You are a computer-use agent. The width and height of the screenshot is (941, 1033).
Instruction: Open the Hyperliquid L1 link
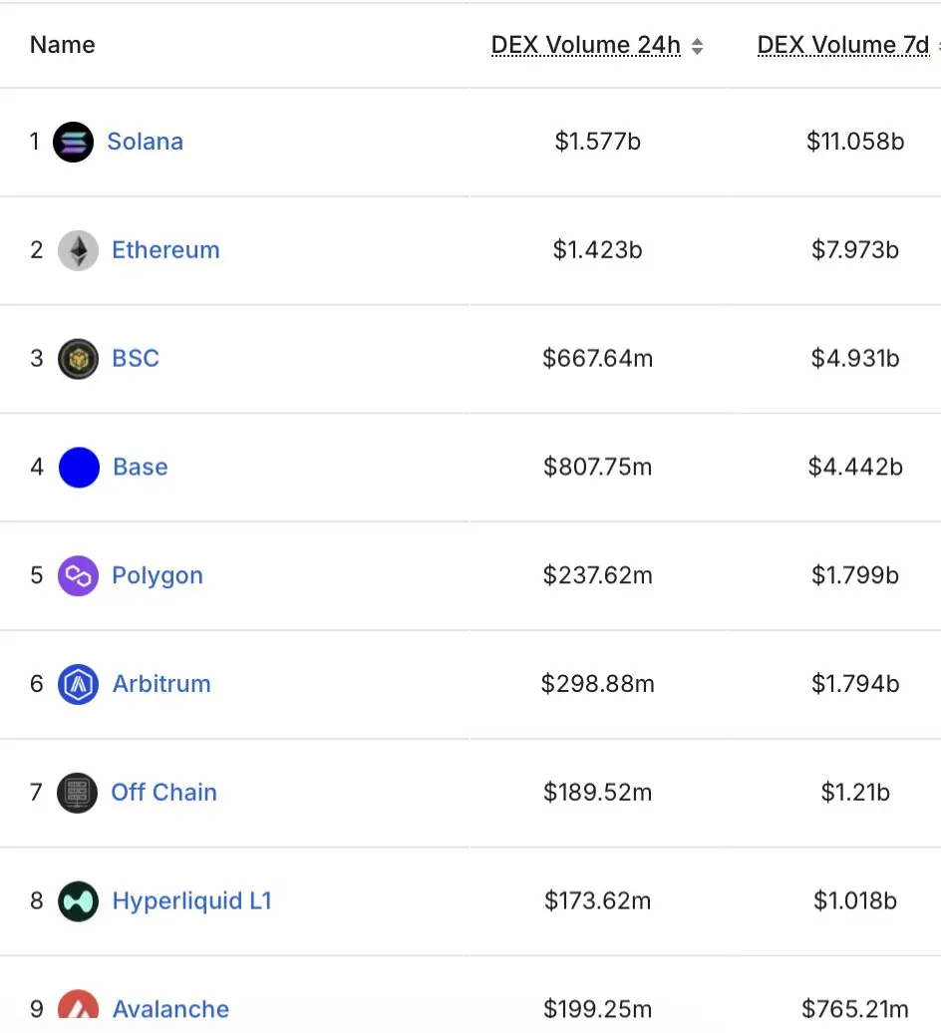pyautogui.click(x=191, y=901)
